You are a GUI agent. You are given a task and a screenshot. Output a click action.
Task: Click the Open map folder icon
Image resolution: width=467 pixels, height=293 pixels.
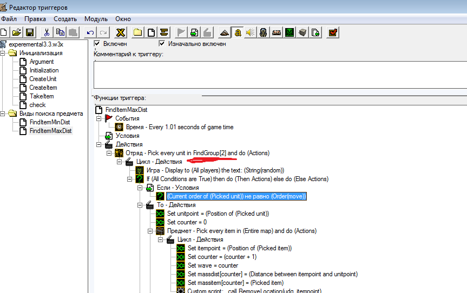[17, 32]
